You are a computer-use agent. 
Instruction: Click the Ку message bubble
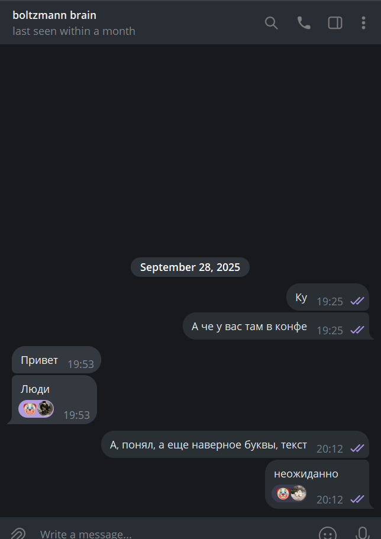328,298
